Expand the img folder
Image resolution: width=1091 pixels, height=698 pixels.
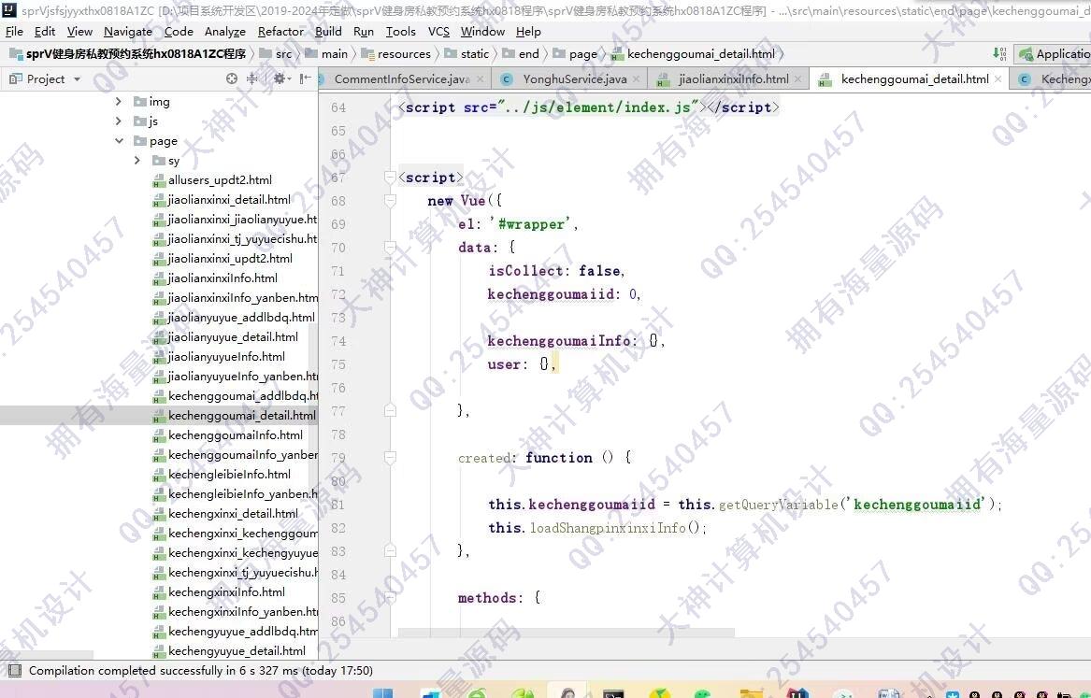pyautogui.click(x=119, y=102)
